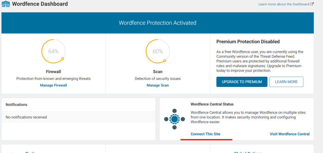Click the No notifications received message

click(26, 117)
